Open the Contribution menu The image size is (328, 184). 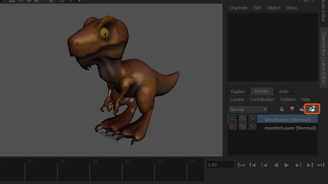point(262,99)
